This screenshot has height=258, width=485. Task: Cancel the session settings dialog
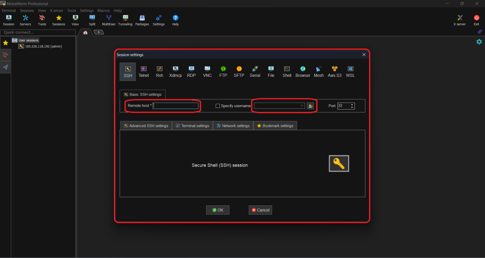pos(260,210)
